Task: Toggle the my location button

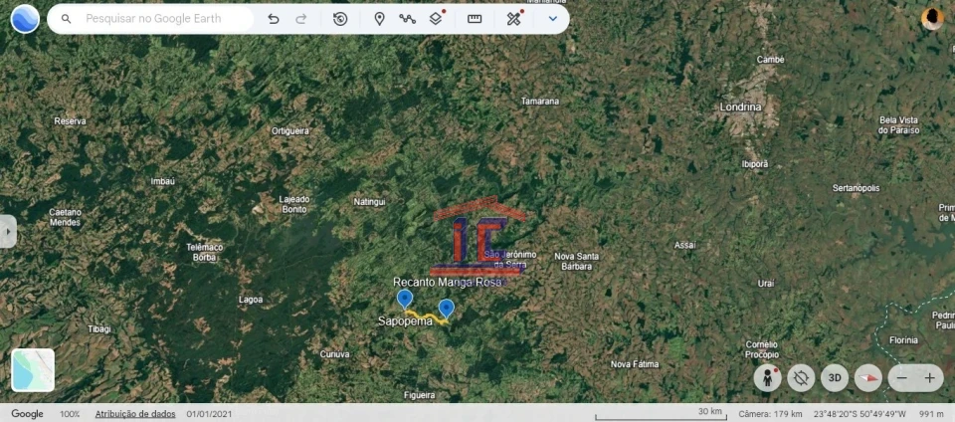Action: coord(801,378)
